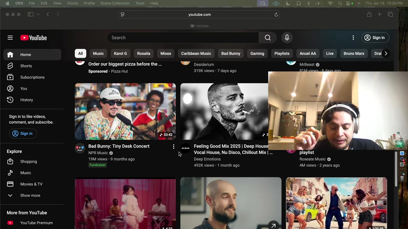Open the Scene Collection menu
408x229 pixels.
(115, 3)
